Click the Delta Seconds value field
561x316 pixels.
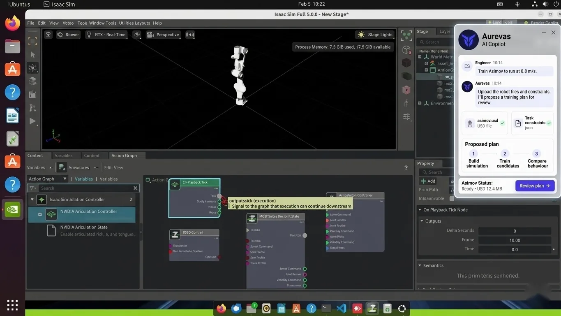(515, 231)
